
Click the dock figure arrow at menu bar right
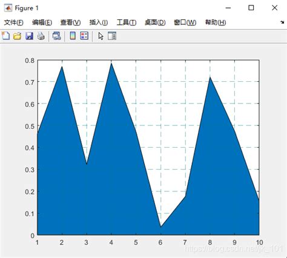pyautogui.click(x=282, y=22)
